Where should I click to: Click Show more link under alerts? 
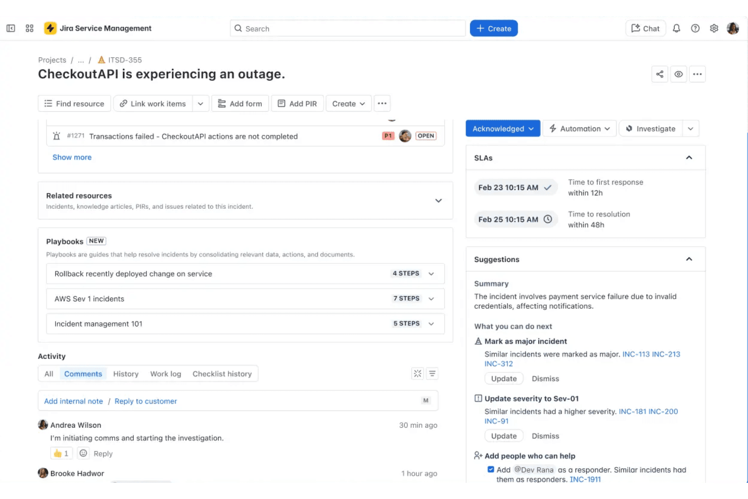pyautogui.click(x=72, y=157)
